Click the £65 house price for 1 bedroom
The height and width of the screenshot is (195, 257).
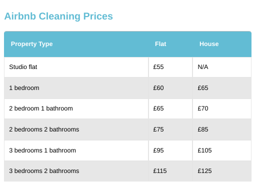click(203, 88)
